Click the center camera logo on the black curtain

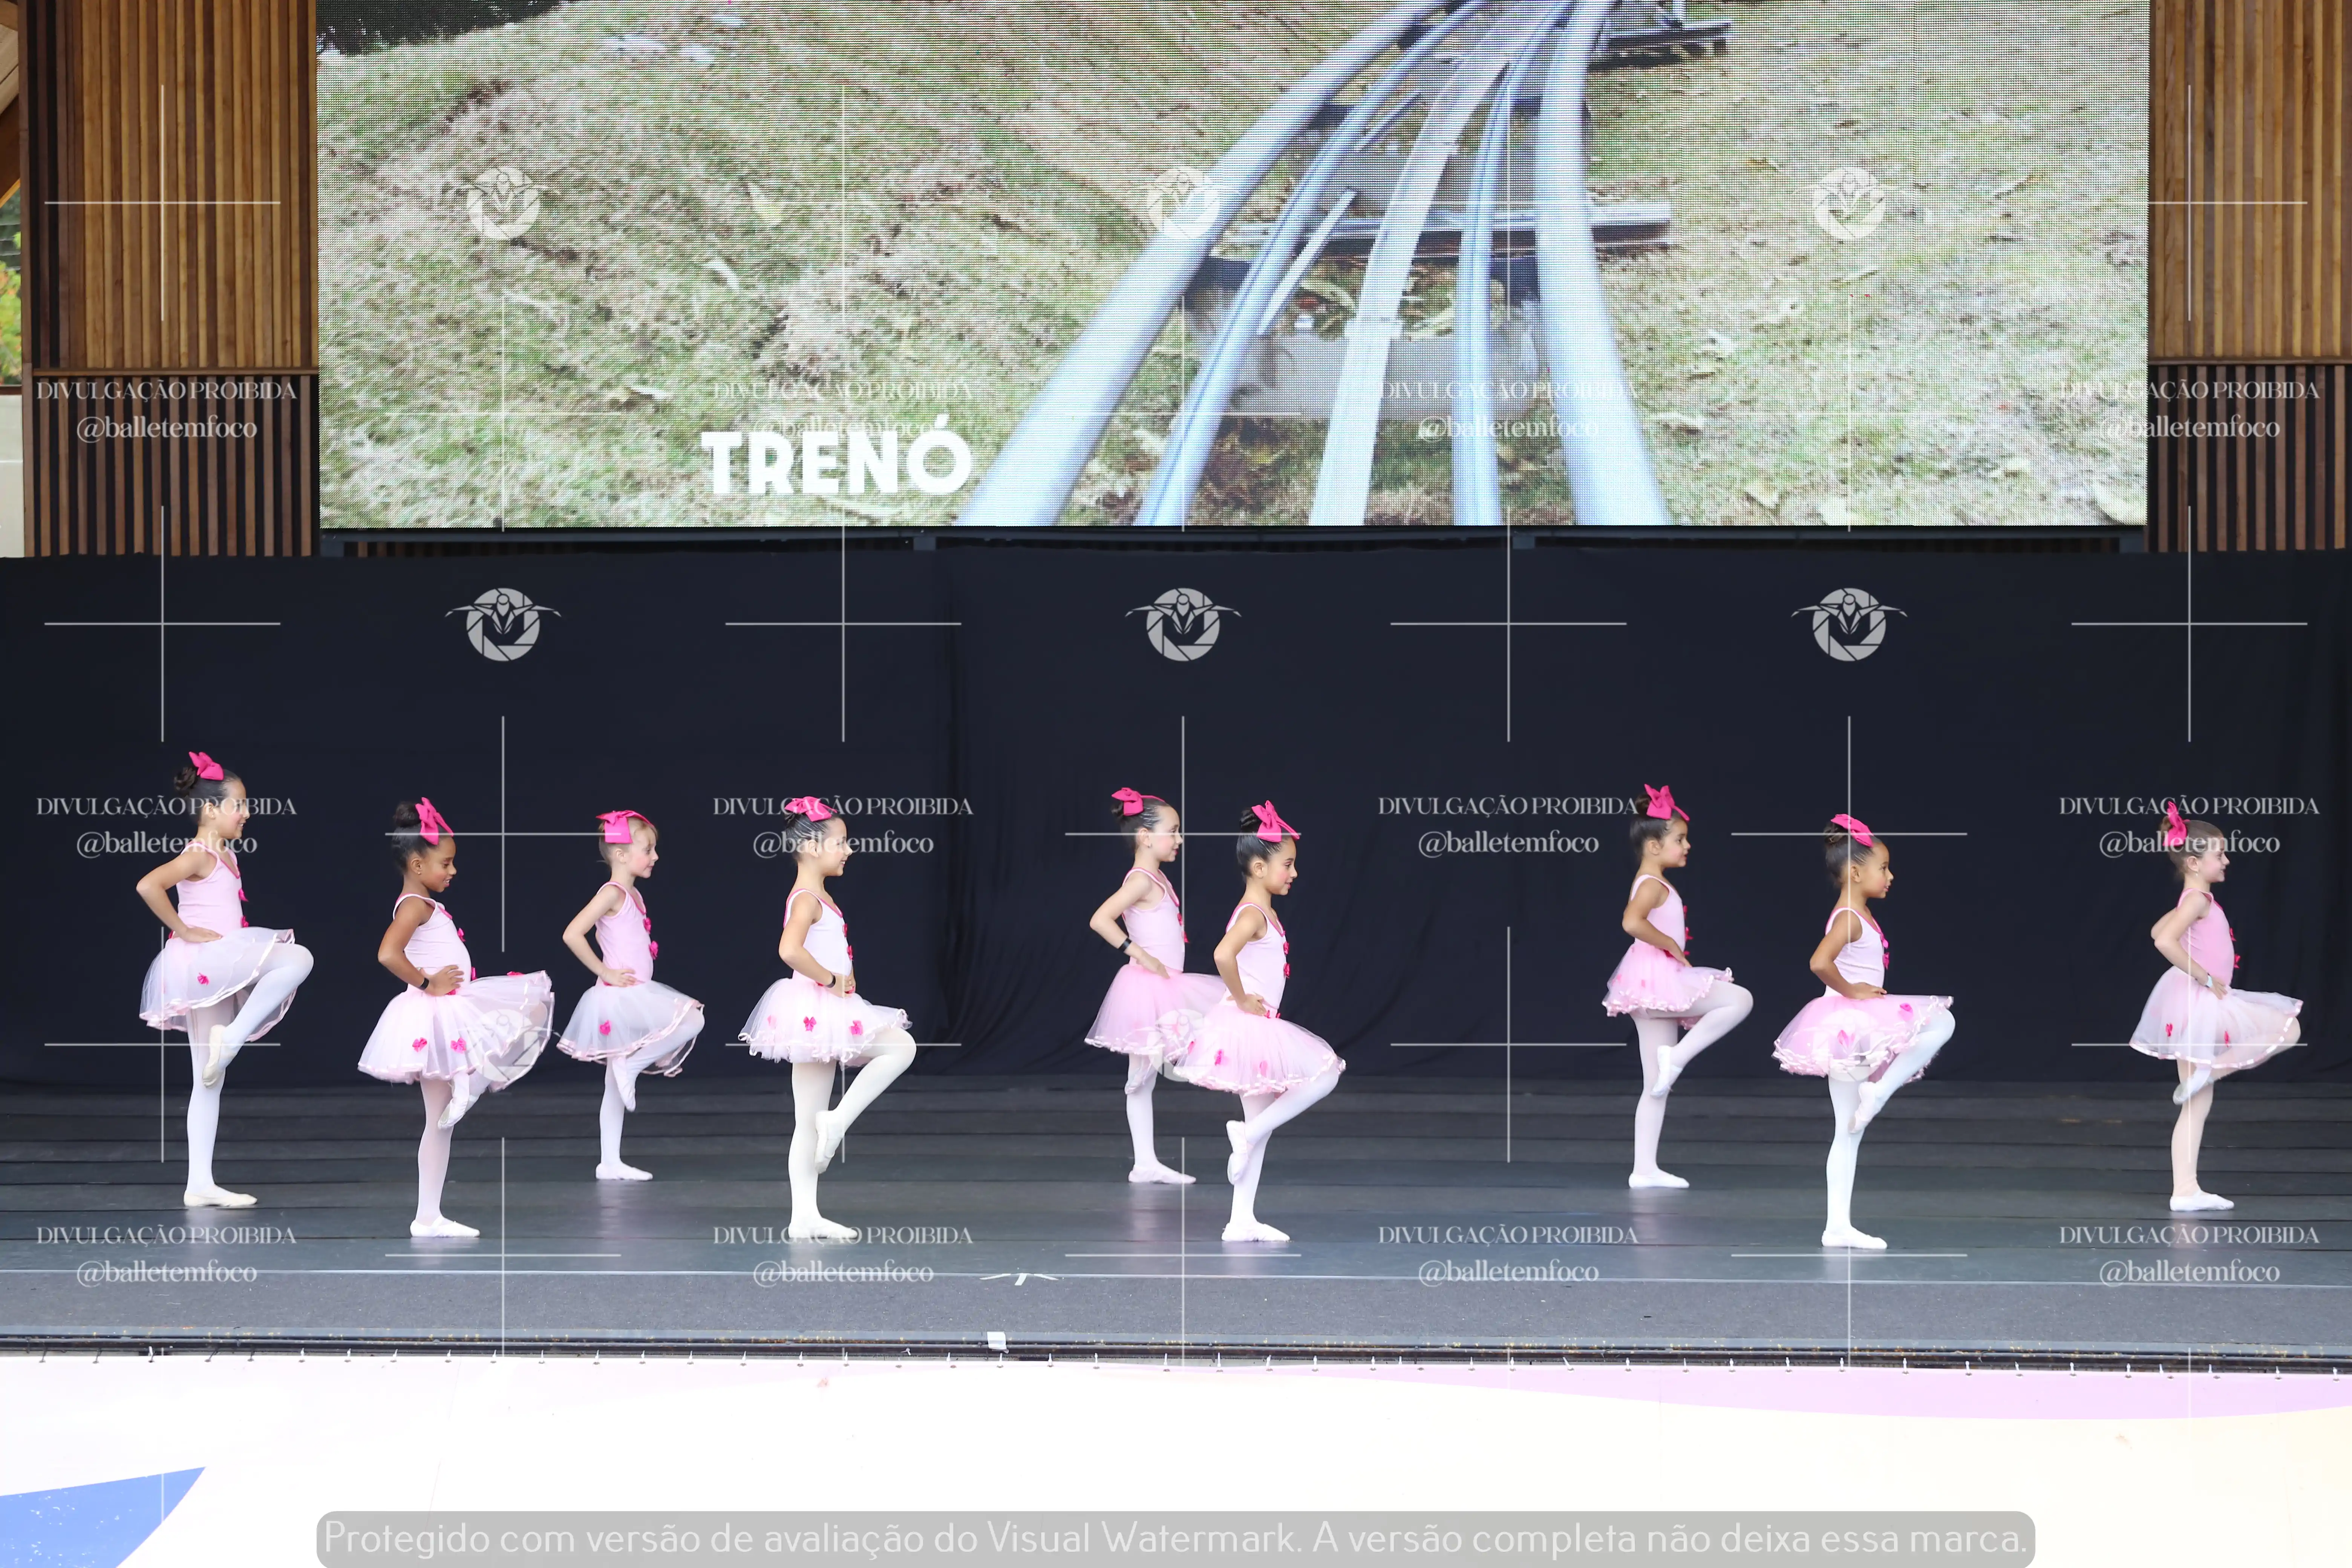(x=1183, y=624)
